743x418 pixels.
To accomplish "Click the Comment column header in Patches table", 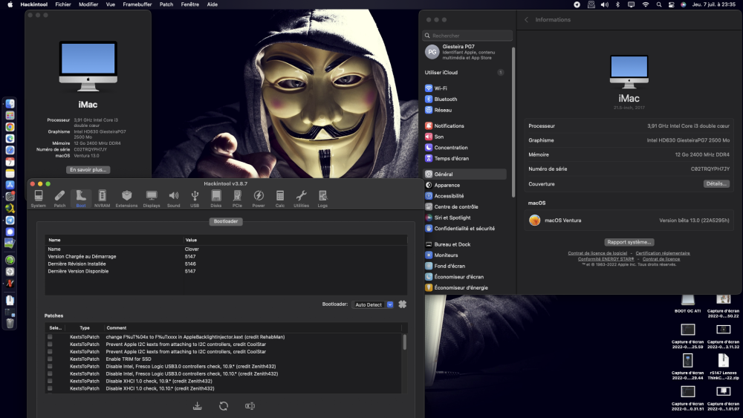I will click(253, 327).
